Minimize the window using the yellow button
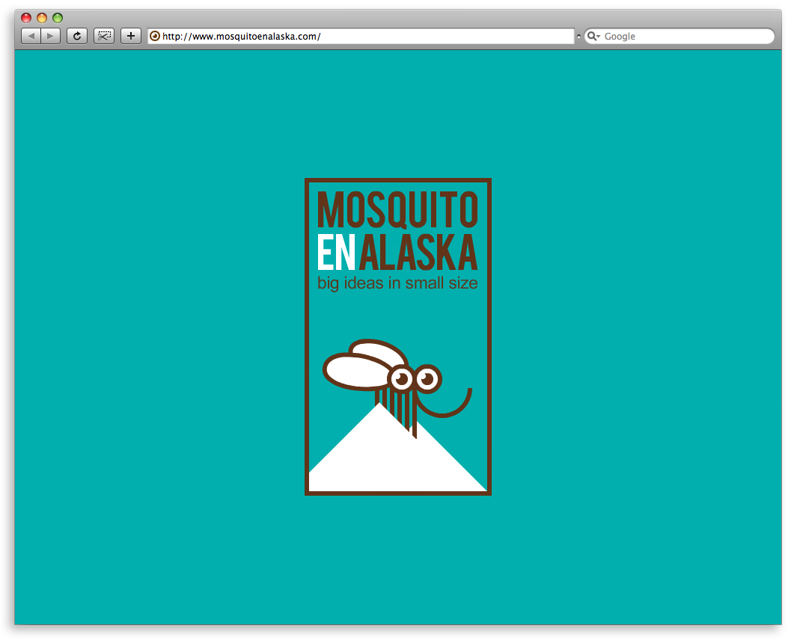Viewport: 791px width, 643px height. coord(42,18)
